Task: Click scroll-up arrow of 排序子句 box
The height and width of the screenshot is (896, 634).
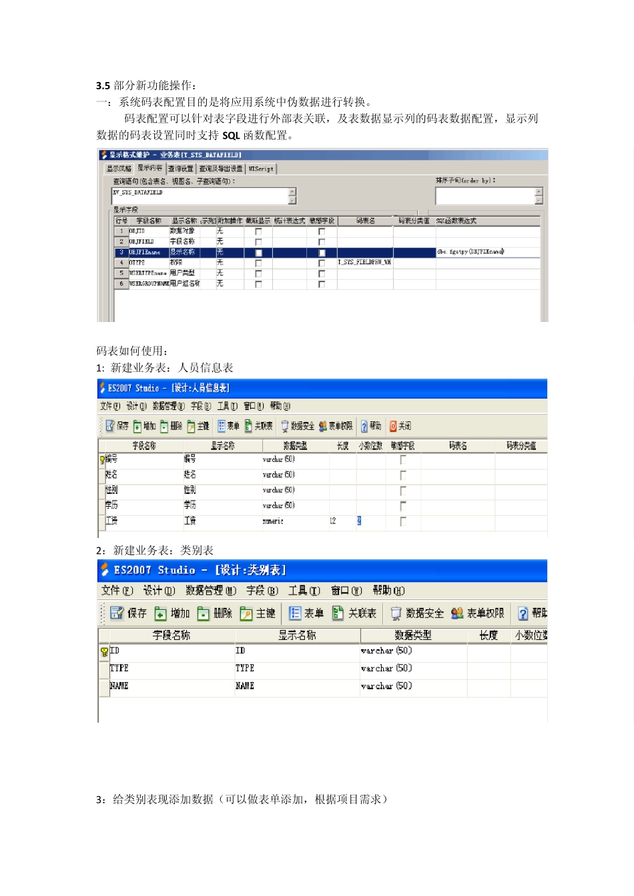Action: point(539,191)
